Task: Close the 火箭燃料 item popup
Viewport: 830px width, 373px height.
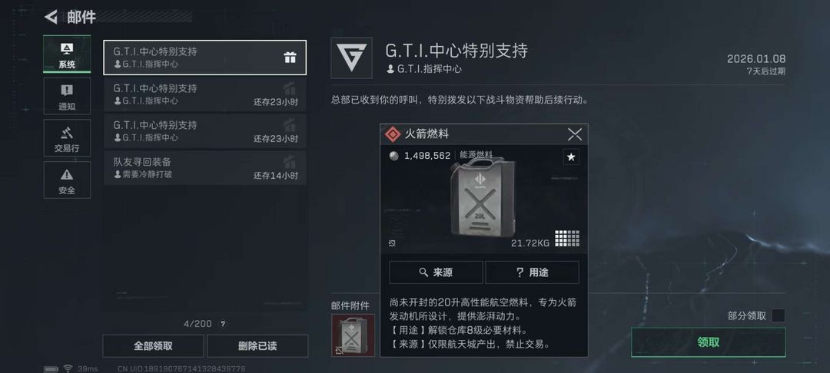Action: tap(575, 134)
